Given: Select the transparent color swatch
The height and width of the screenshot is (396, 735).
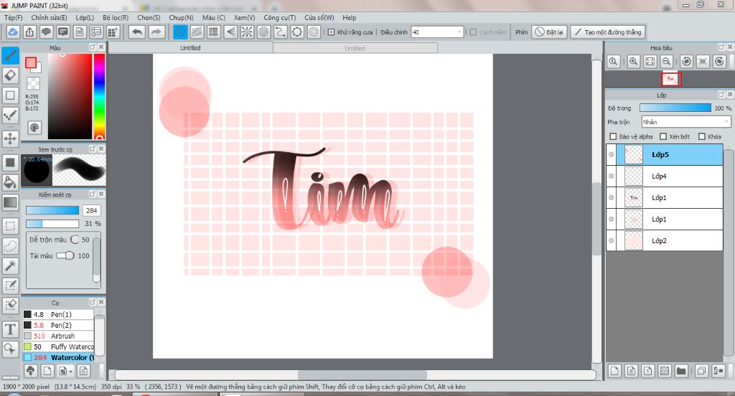Looking at the screenshot, I should (33, 83).
